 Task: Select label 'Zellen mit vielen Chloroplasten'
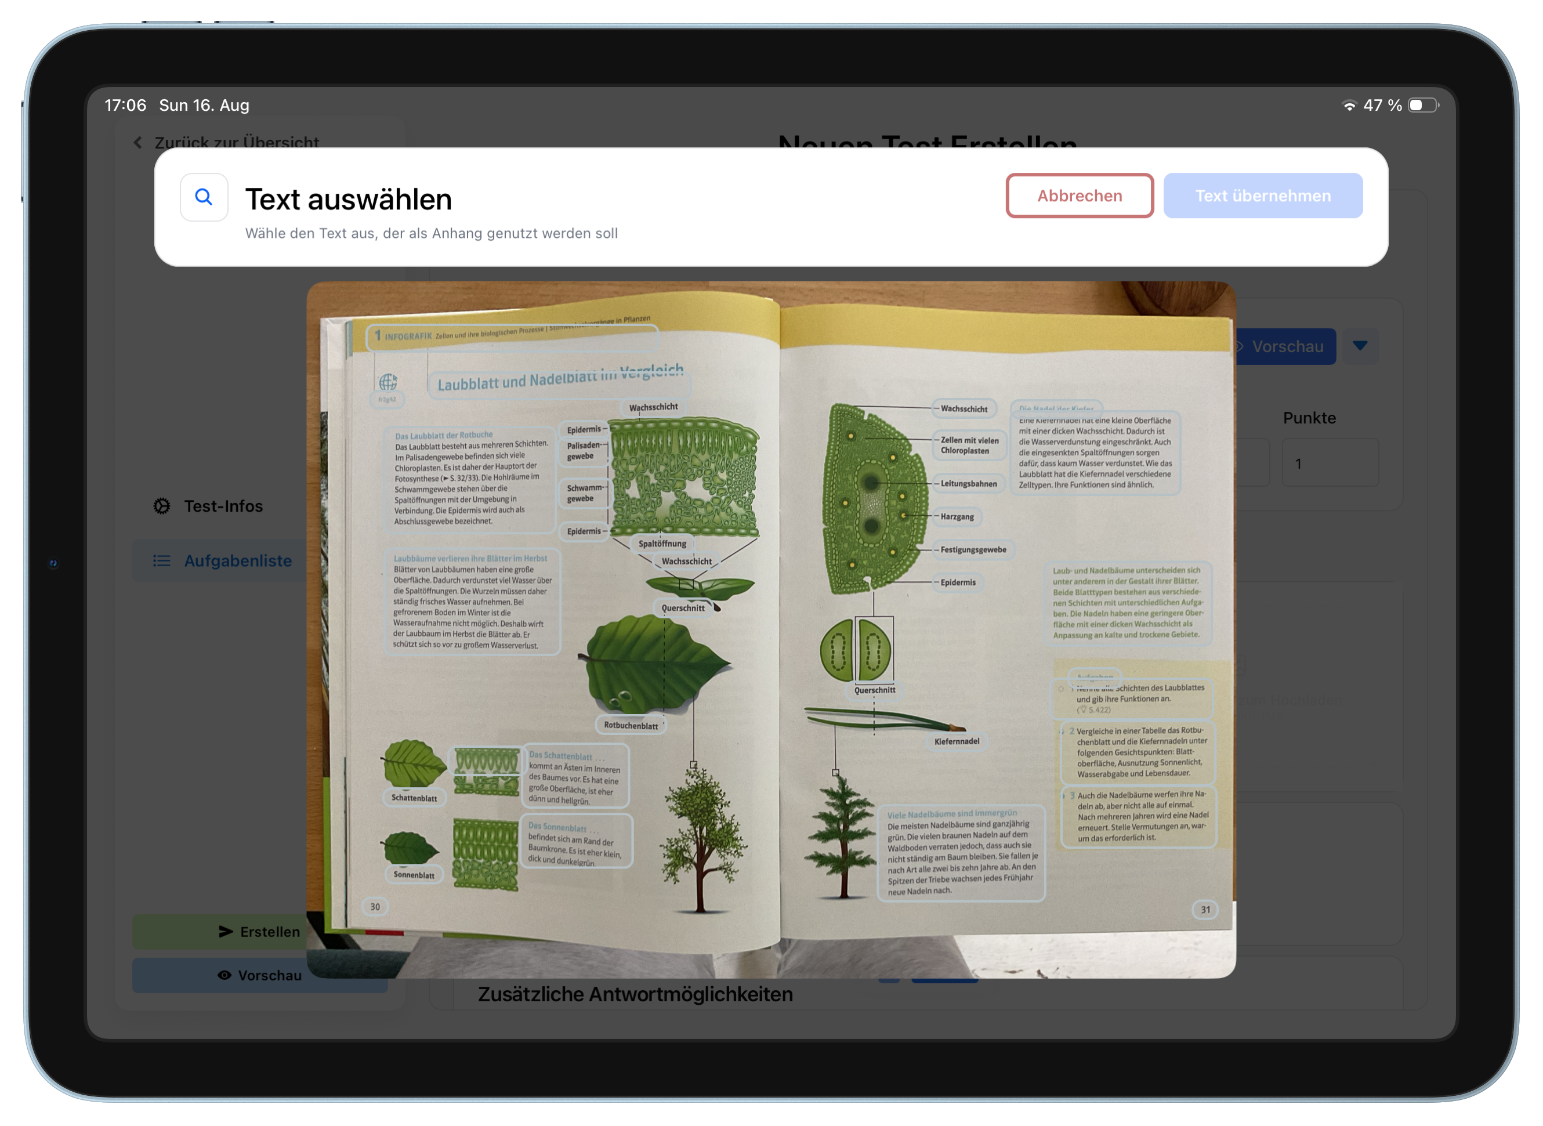click(x=969, y=445)
